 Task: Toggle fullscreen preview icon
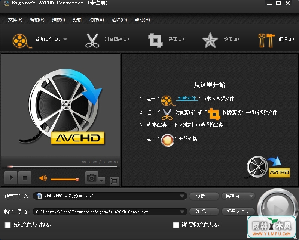pos(115,181)
